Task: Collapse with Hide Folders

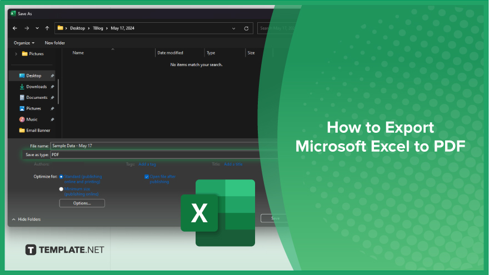Action: point(26,219)
